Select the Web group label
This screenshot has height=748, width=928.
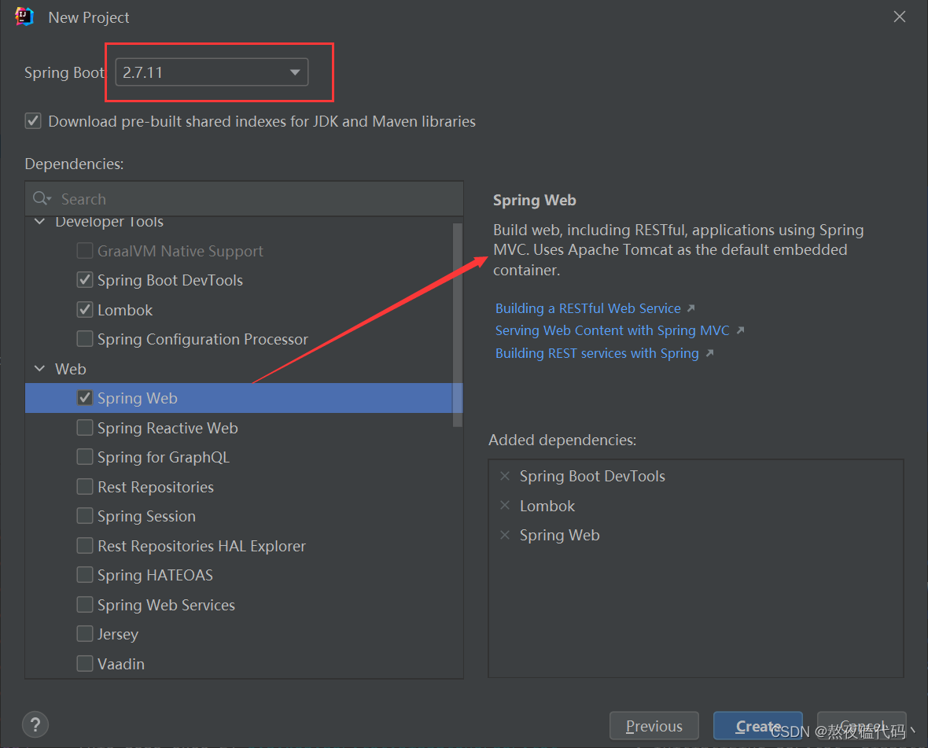(71, 369)
